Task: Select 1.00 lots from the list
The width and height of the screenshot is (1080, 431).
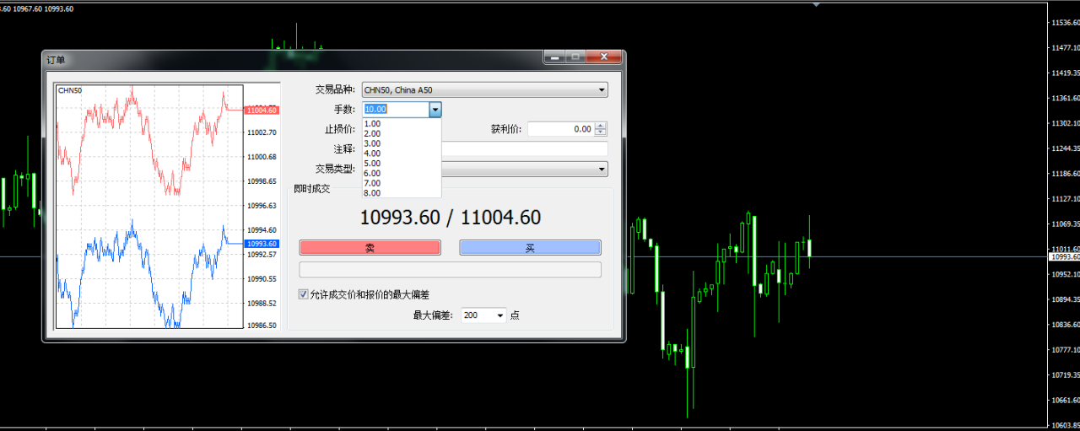Action: 372,124
